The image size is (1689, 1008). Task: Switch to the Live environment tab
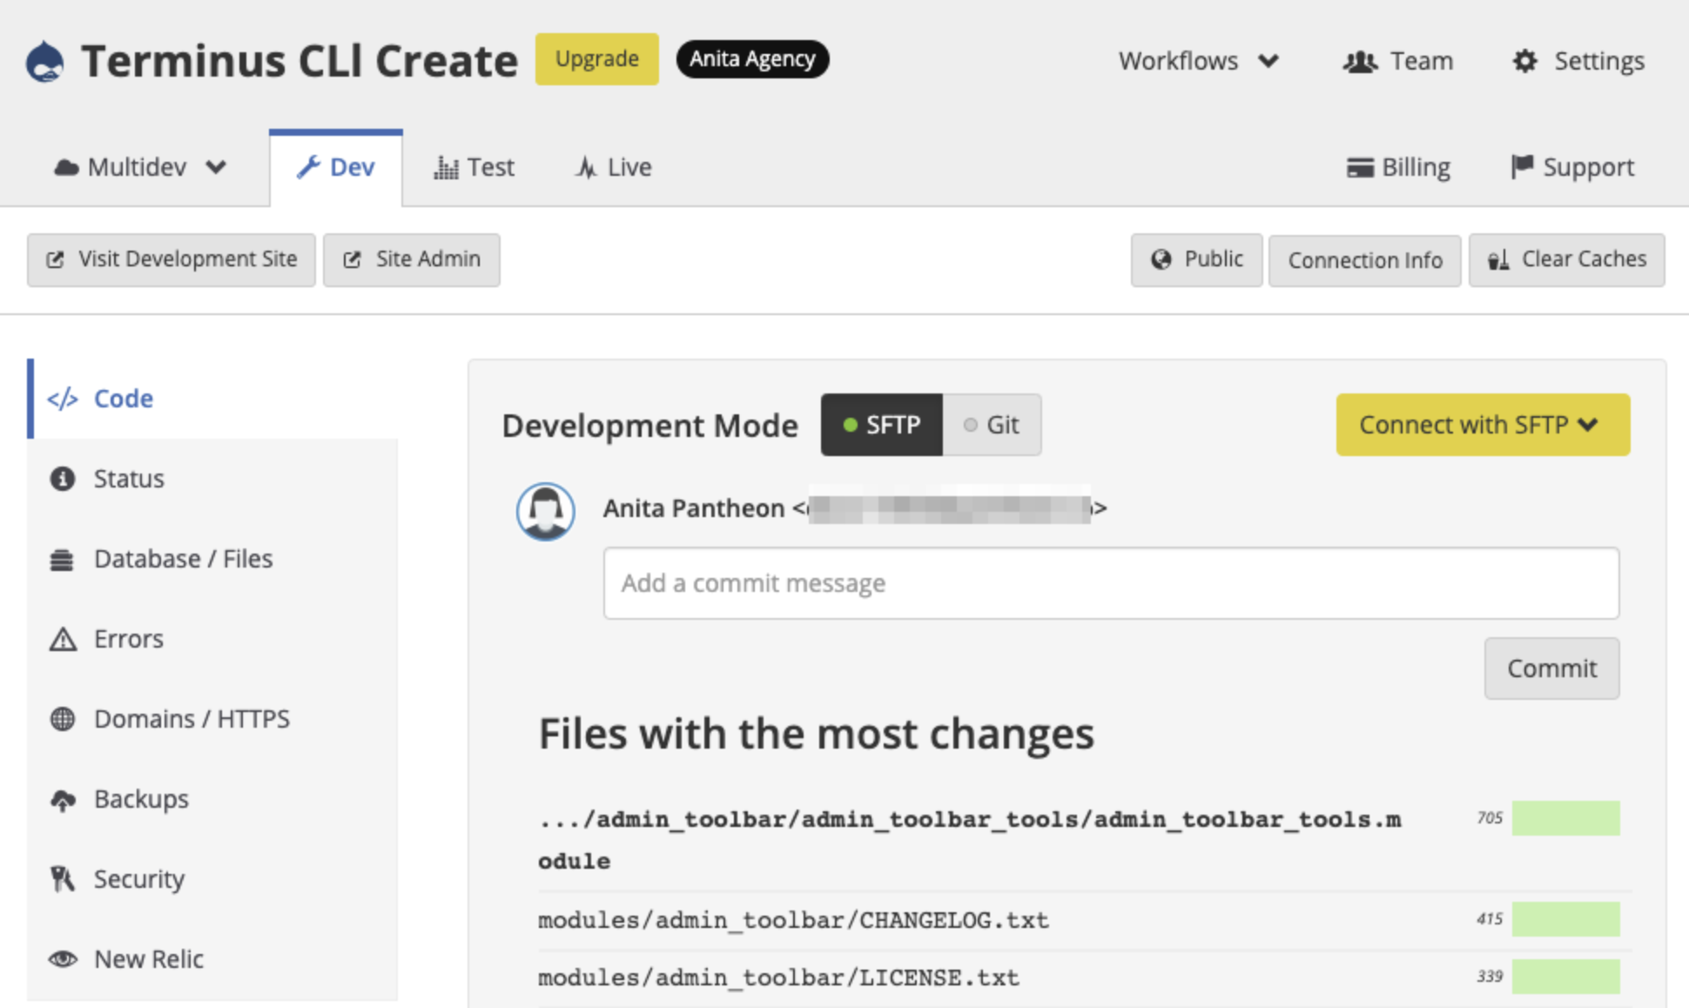pos(614,167)
